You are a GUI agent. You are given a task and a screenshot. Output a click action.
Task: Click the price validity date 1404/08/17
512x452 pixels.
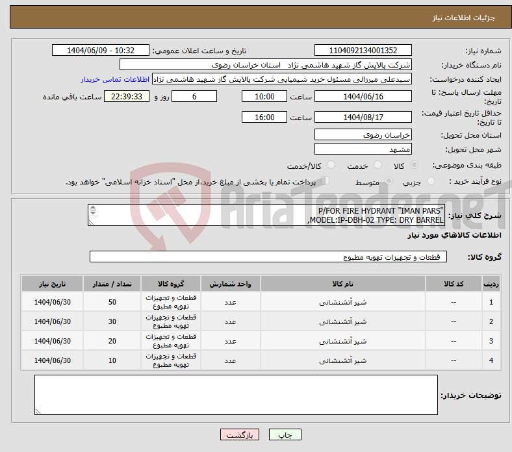click(x=363, y=117)
